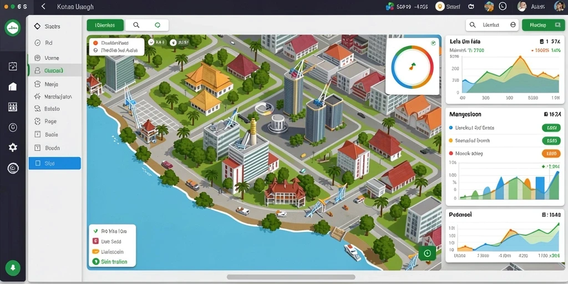Click the search magnifier in map toolbar
Image resolution: width=568 pixels, height=284 pixels.
(136, 25)
